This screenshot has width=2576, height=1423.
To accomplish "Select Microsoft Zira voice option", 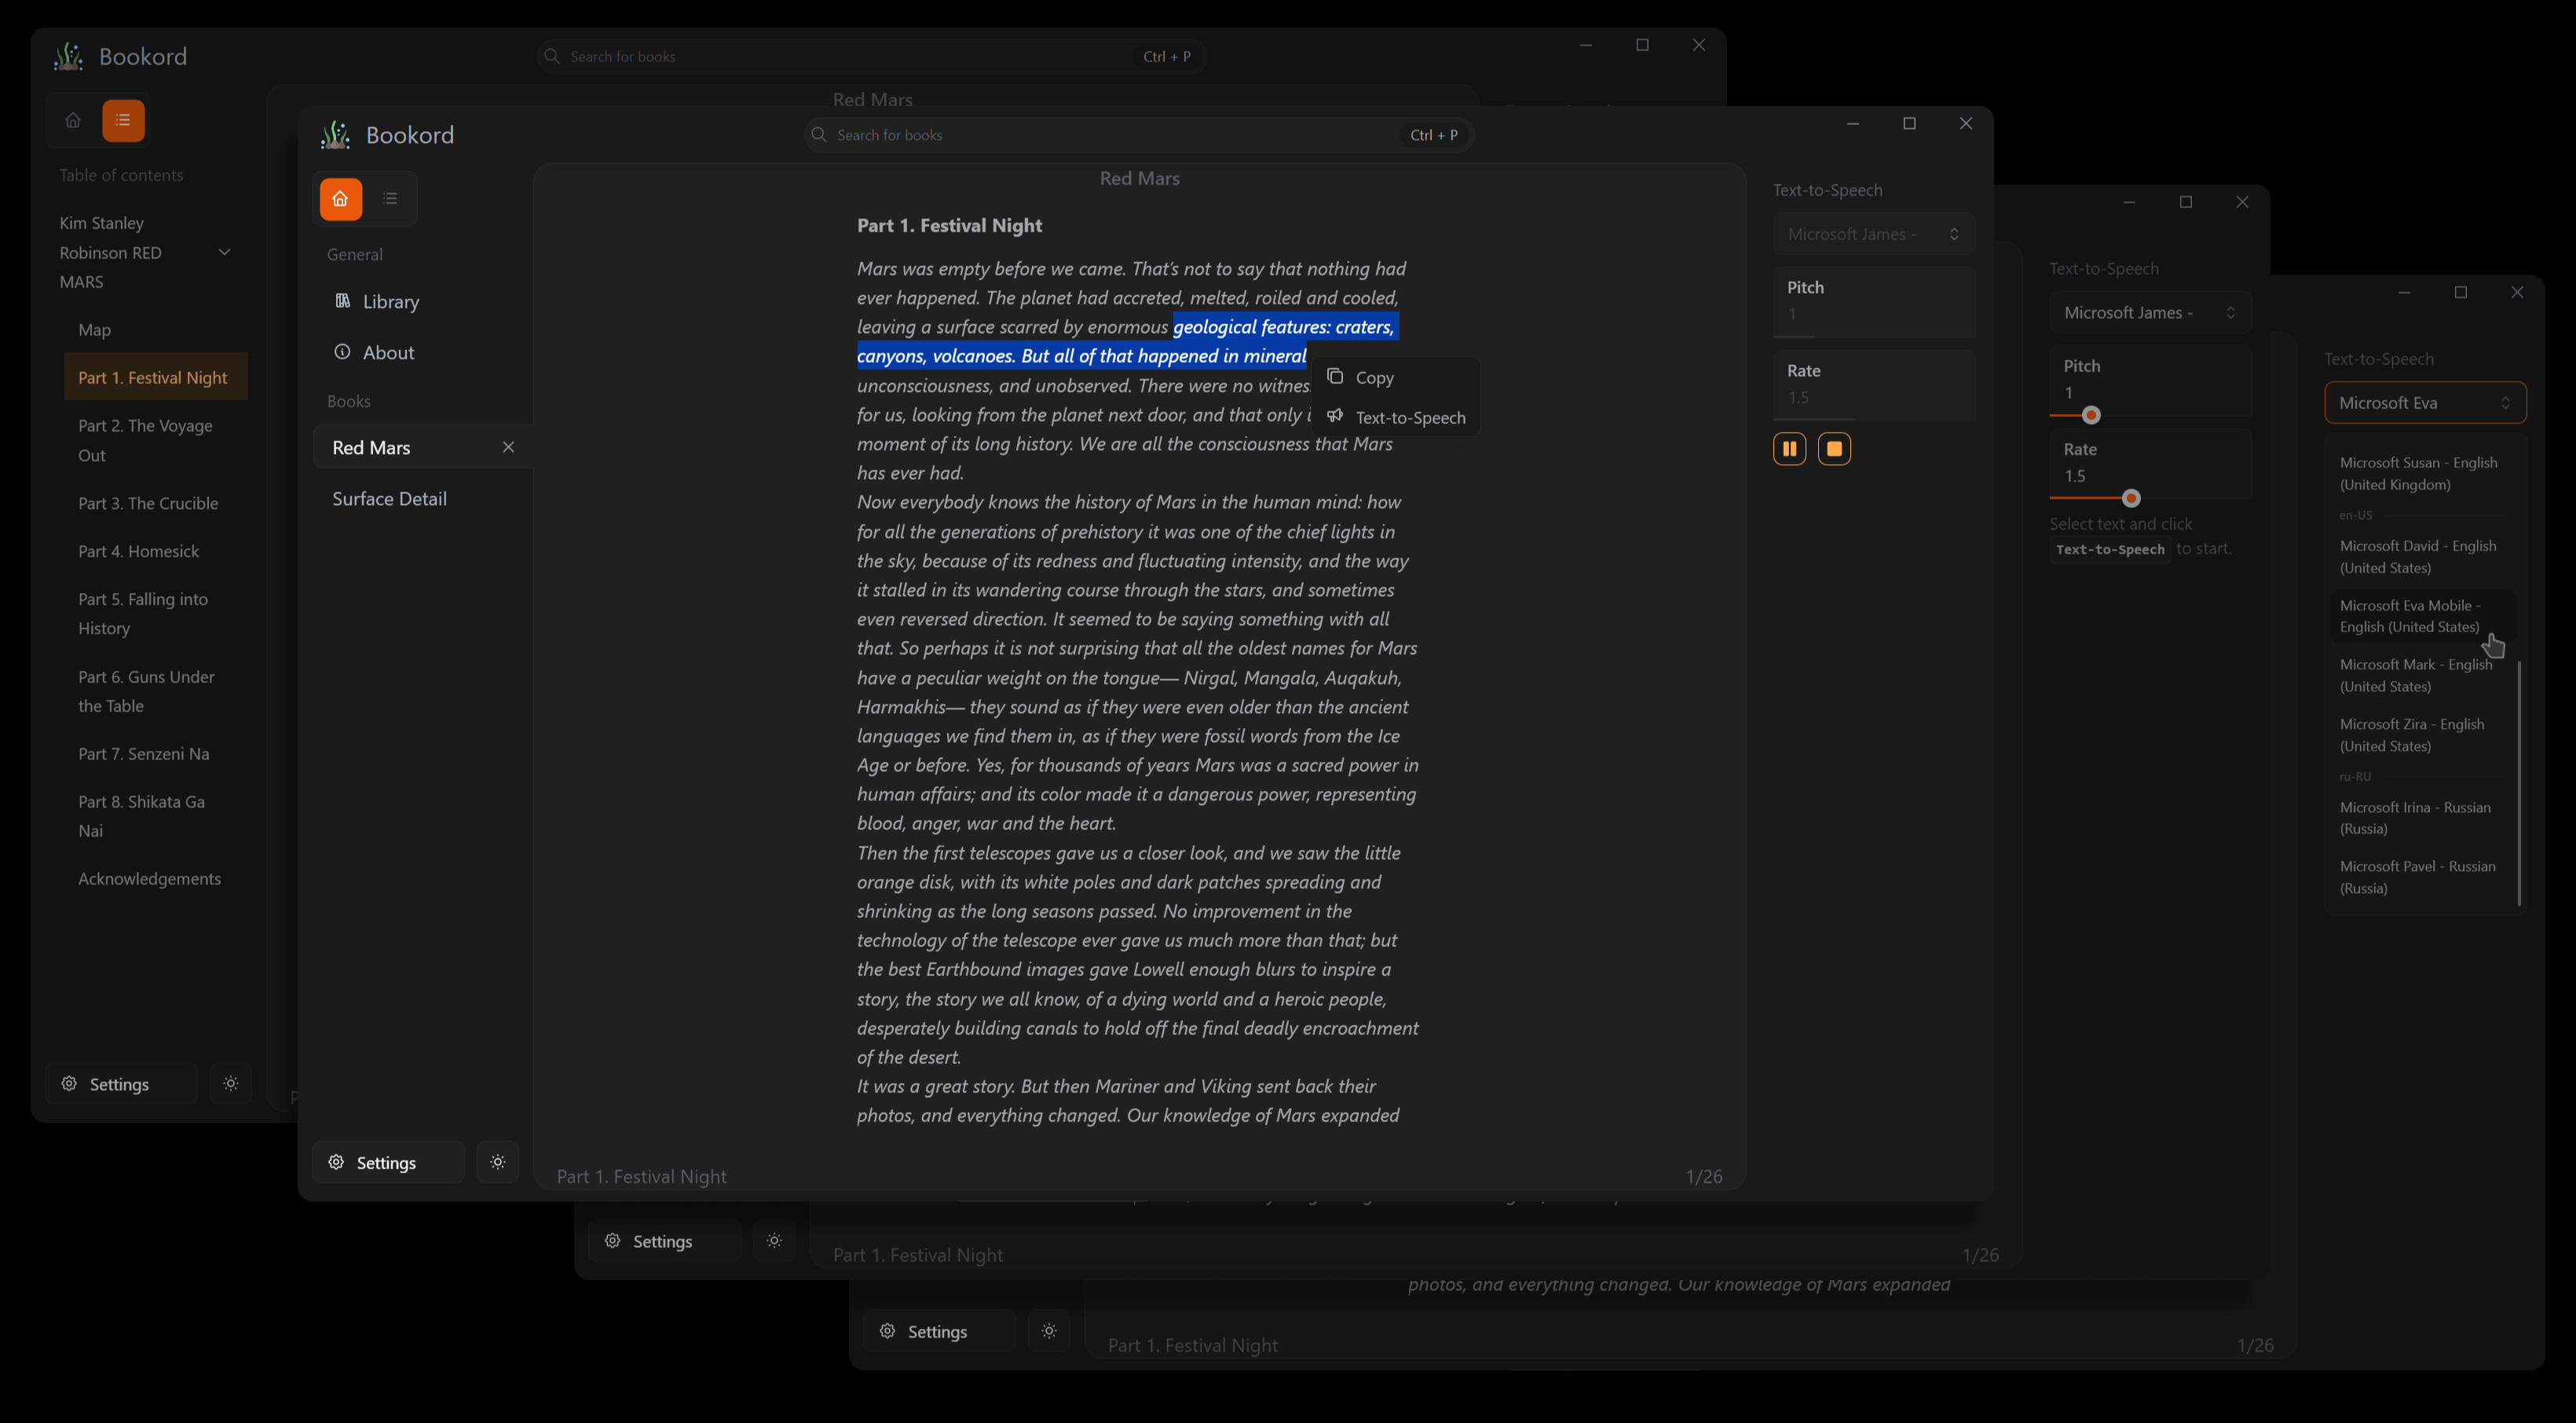I will coord(2411,735).
